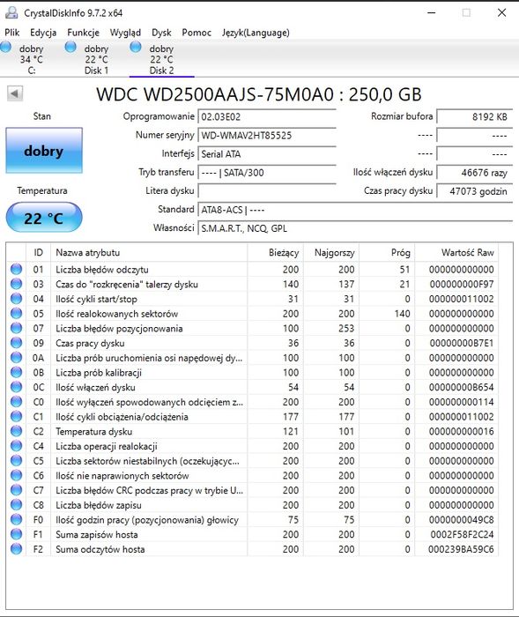This screenshot has height=617, width=519.
Task: Click the Najgorszy column header
Action: click(331, 252)
